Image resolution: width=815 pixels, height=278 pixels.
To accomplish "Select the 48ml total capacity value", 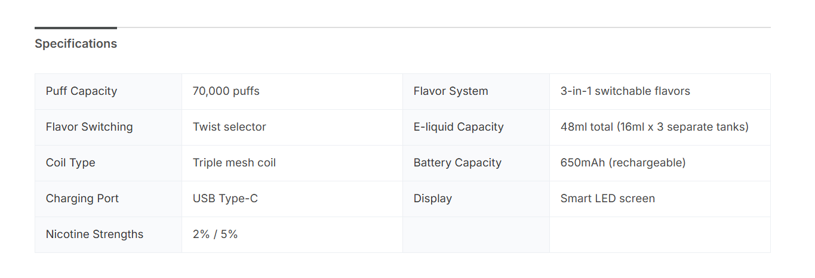I will 654,127.
